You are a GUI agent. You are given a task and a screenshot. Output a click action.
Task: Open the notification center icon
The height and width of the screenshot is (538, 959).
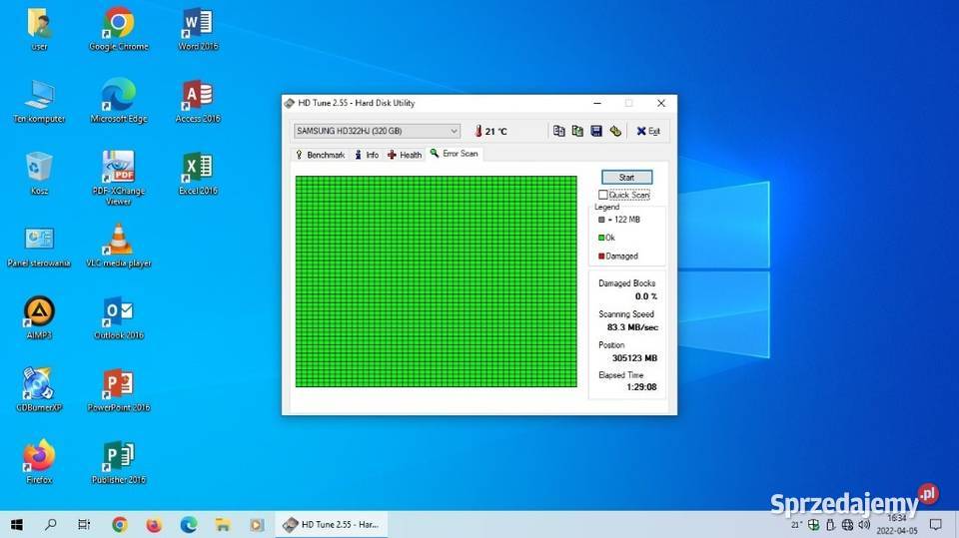pyautogui.click(x=936, y=525)
